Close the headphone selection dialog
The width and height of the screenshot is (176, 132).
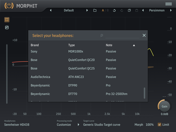[144, 35]
